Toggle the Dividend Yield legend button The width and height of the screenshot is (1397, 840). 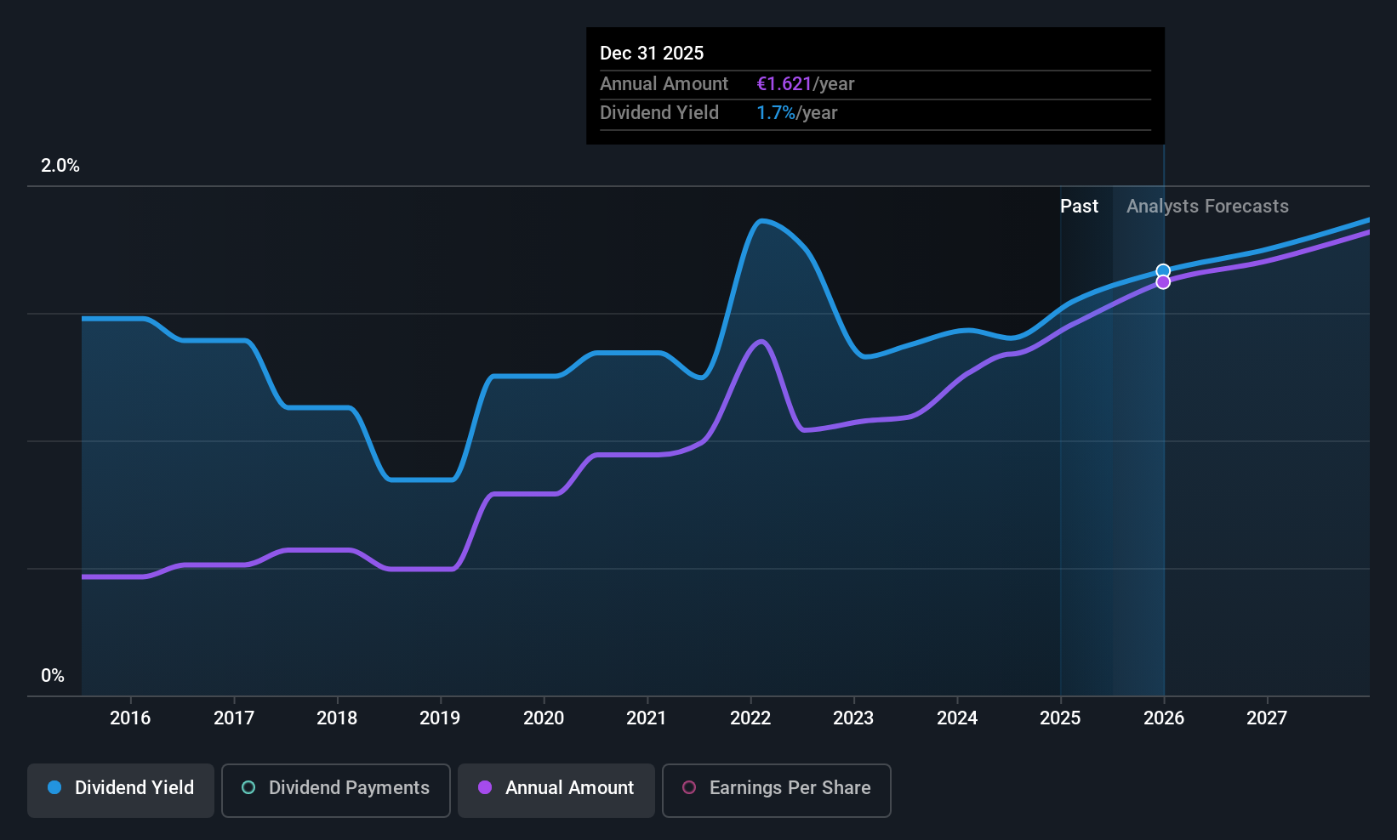[x=121, y=791]
